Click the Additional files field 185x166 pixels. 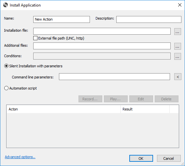point(102,46)
